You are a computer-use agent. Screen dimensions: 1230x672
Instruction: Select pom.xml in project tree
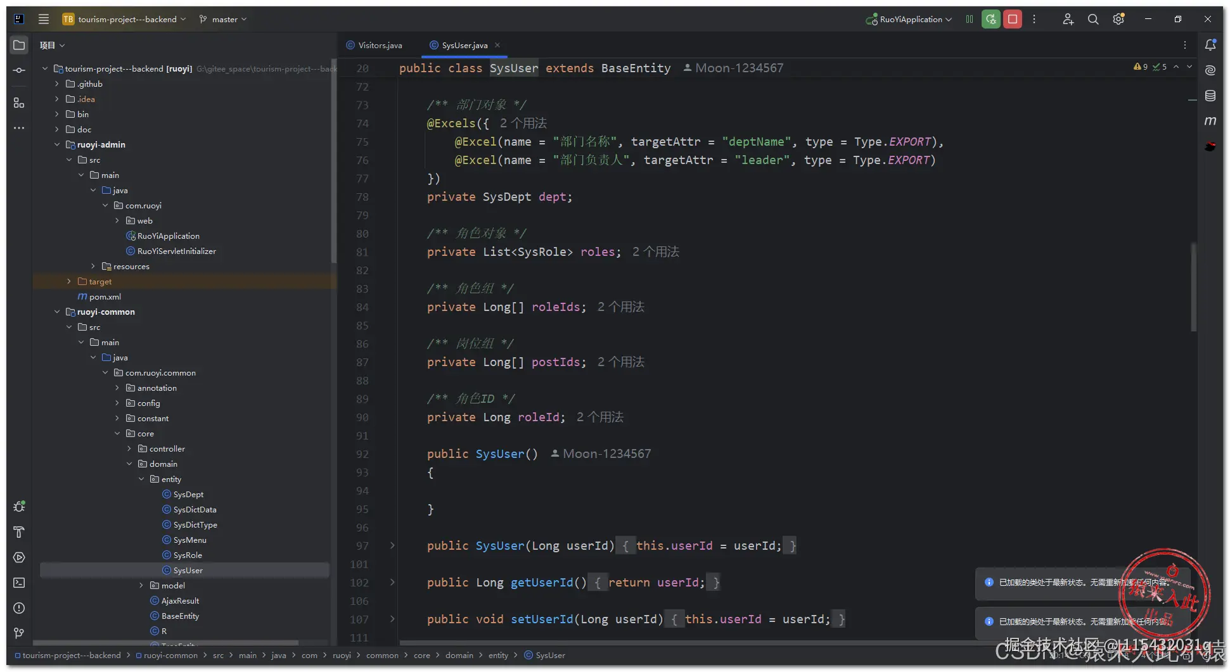[99, 296]
